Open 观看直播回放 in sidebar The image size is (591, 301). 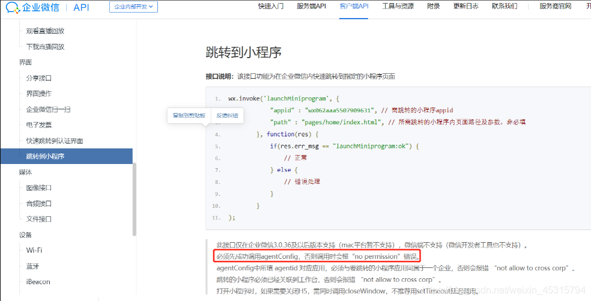point(45,31)
